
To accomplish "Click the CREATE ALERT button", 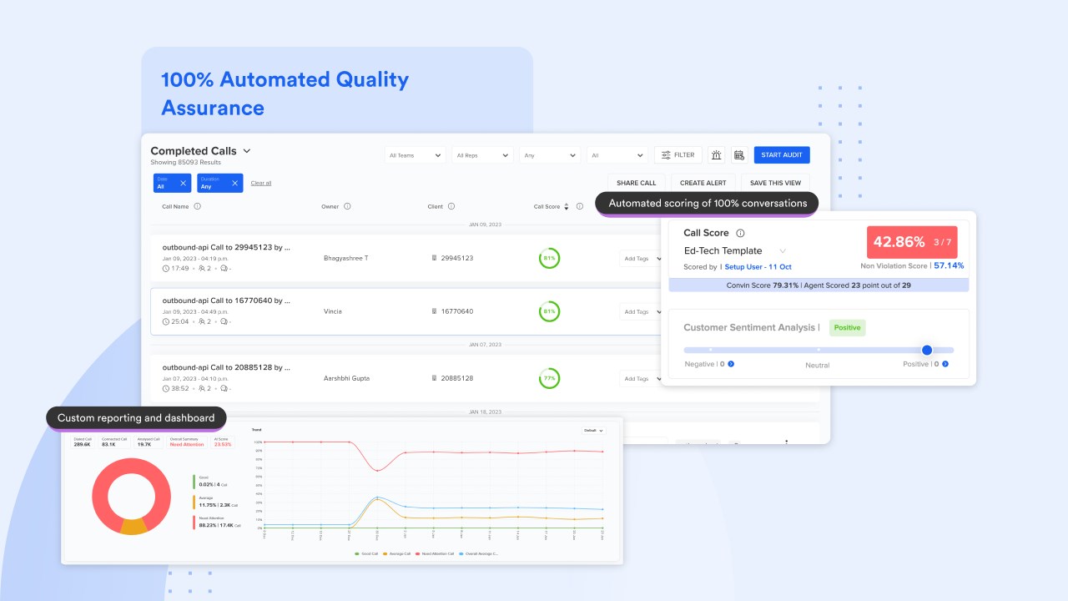I will [703, 183].
